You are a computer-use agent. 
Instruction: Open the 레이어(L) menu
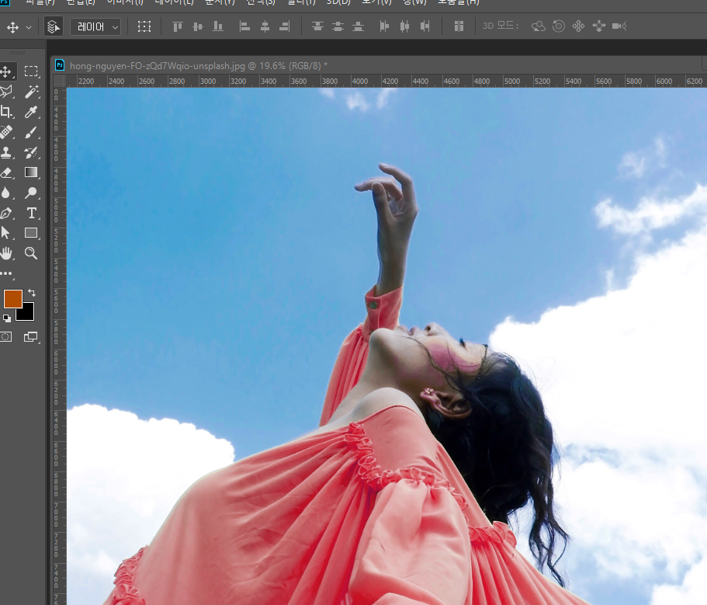[174, 2]
